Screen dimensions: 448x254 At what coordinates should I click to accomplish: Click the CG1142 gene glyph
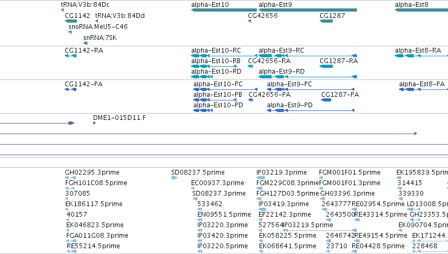[71, 21]
